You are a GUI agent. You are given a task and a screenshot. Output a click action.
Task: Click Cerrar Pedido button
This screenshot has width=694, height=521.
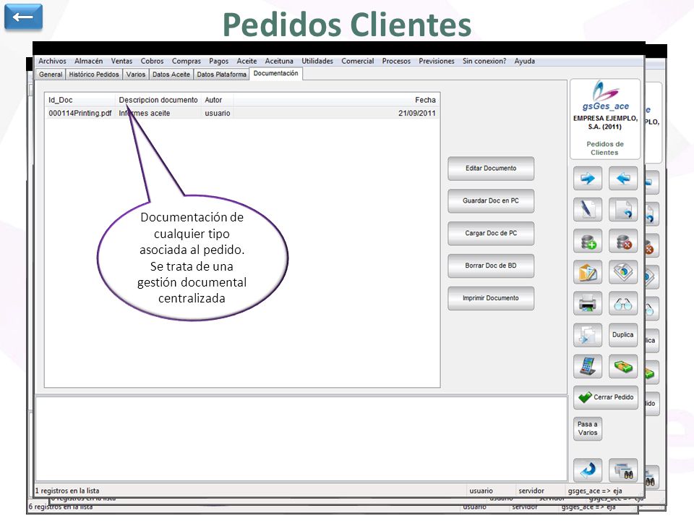[606, 397]
